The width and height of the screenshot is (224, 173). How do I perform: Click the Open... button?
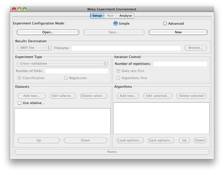[48, 32]
